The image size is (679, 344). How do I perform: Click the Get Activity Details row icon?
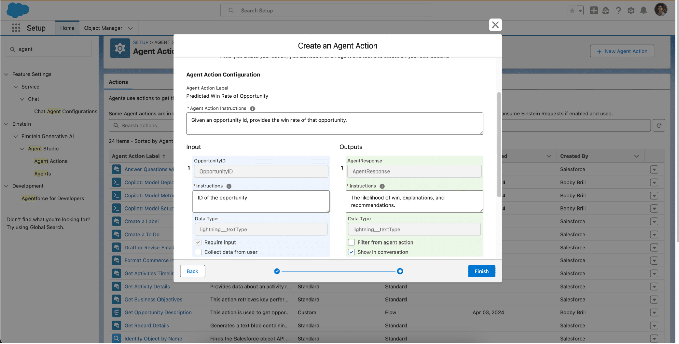point(116,286)
